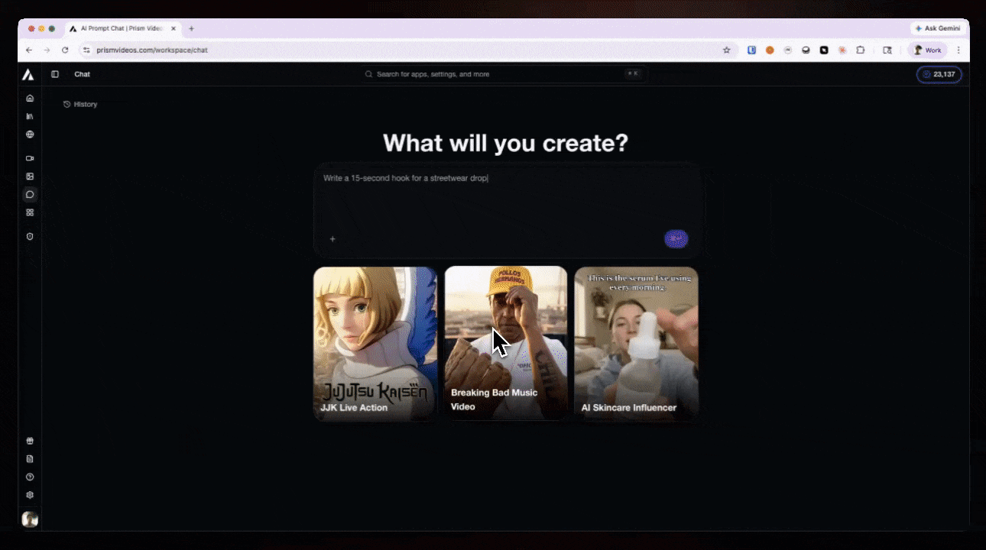
Task: Open the tab search icon in toolbar
Action: click(887, 50)
